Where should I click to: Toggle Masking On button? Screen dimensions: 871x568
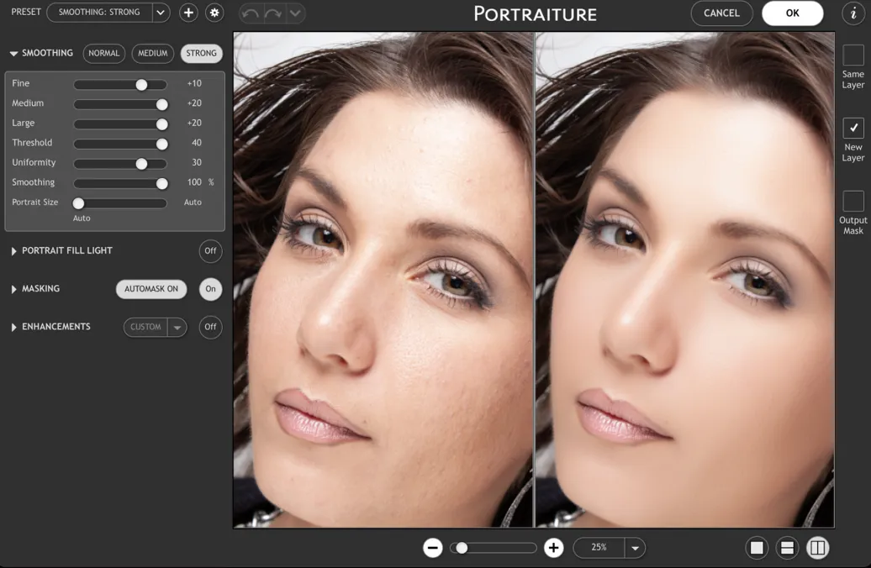pos(210,289)
